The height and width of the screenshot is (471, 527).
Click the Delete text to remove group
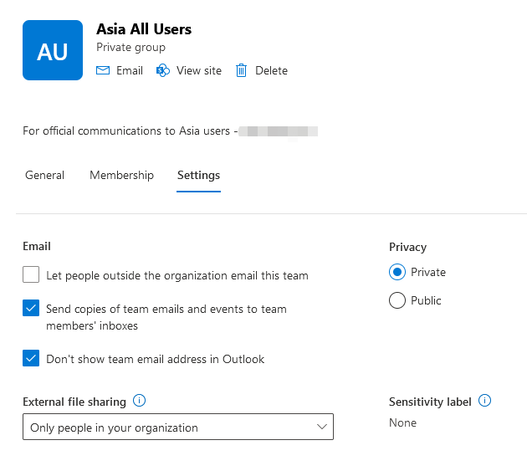pos(271,71)
